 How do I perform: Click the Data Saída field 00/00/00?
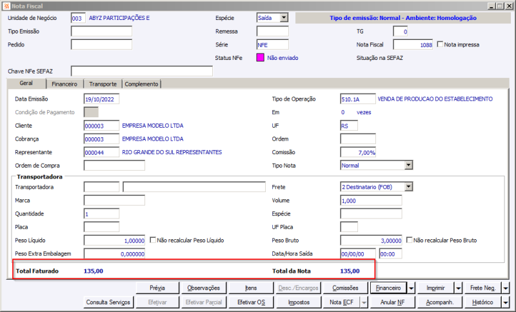tap(358, 254)
